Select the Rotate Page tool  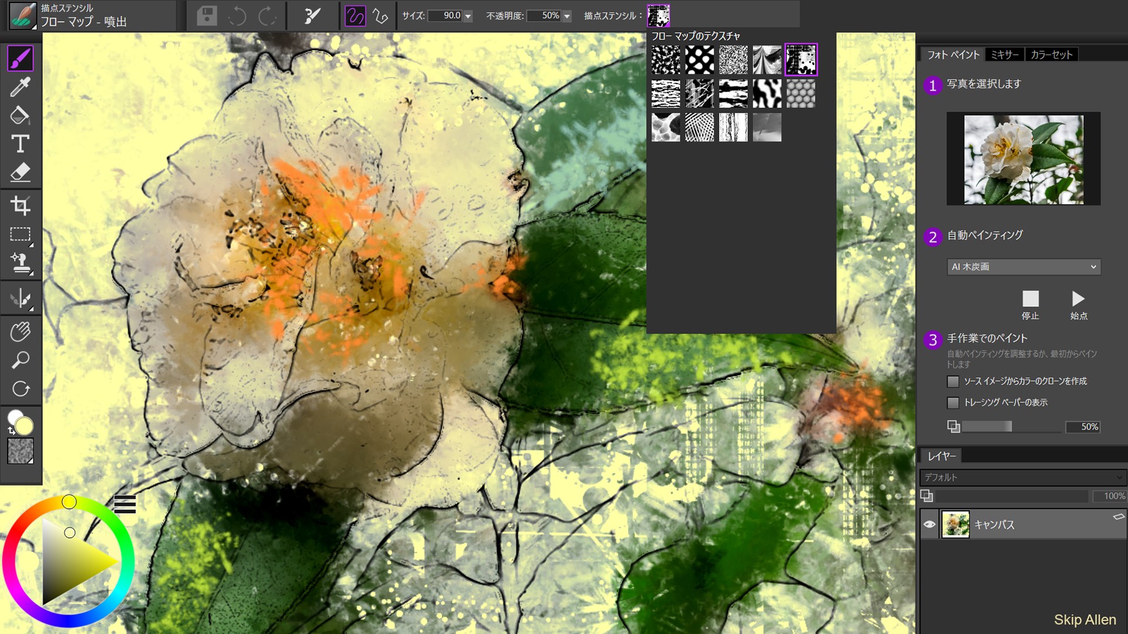21,389
